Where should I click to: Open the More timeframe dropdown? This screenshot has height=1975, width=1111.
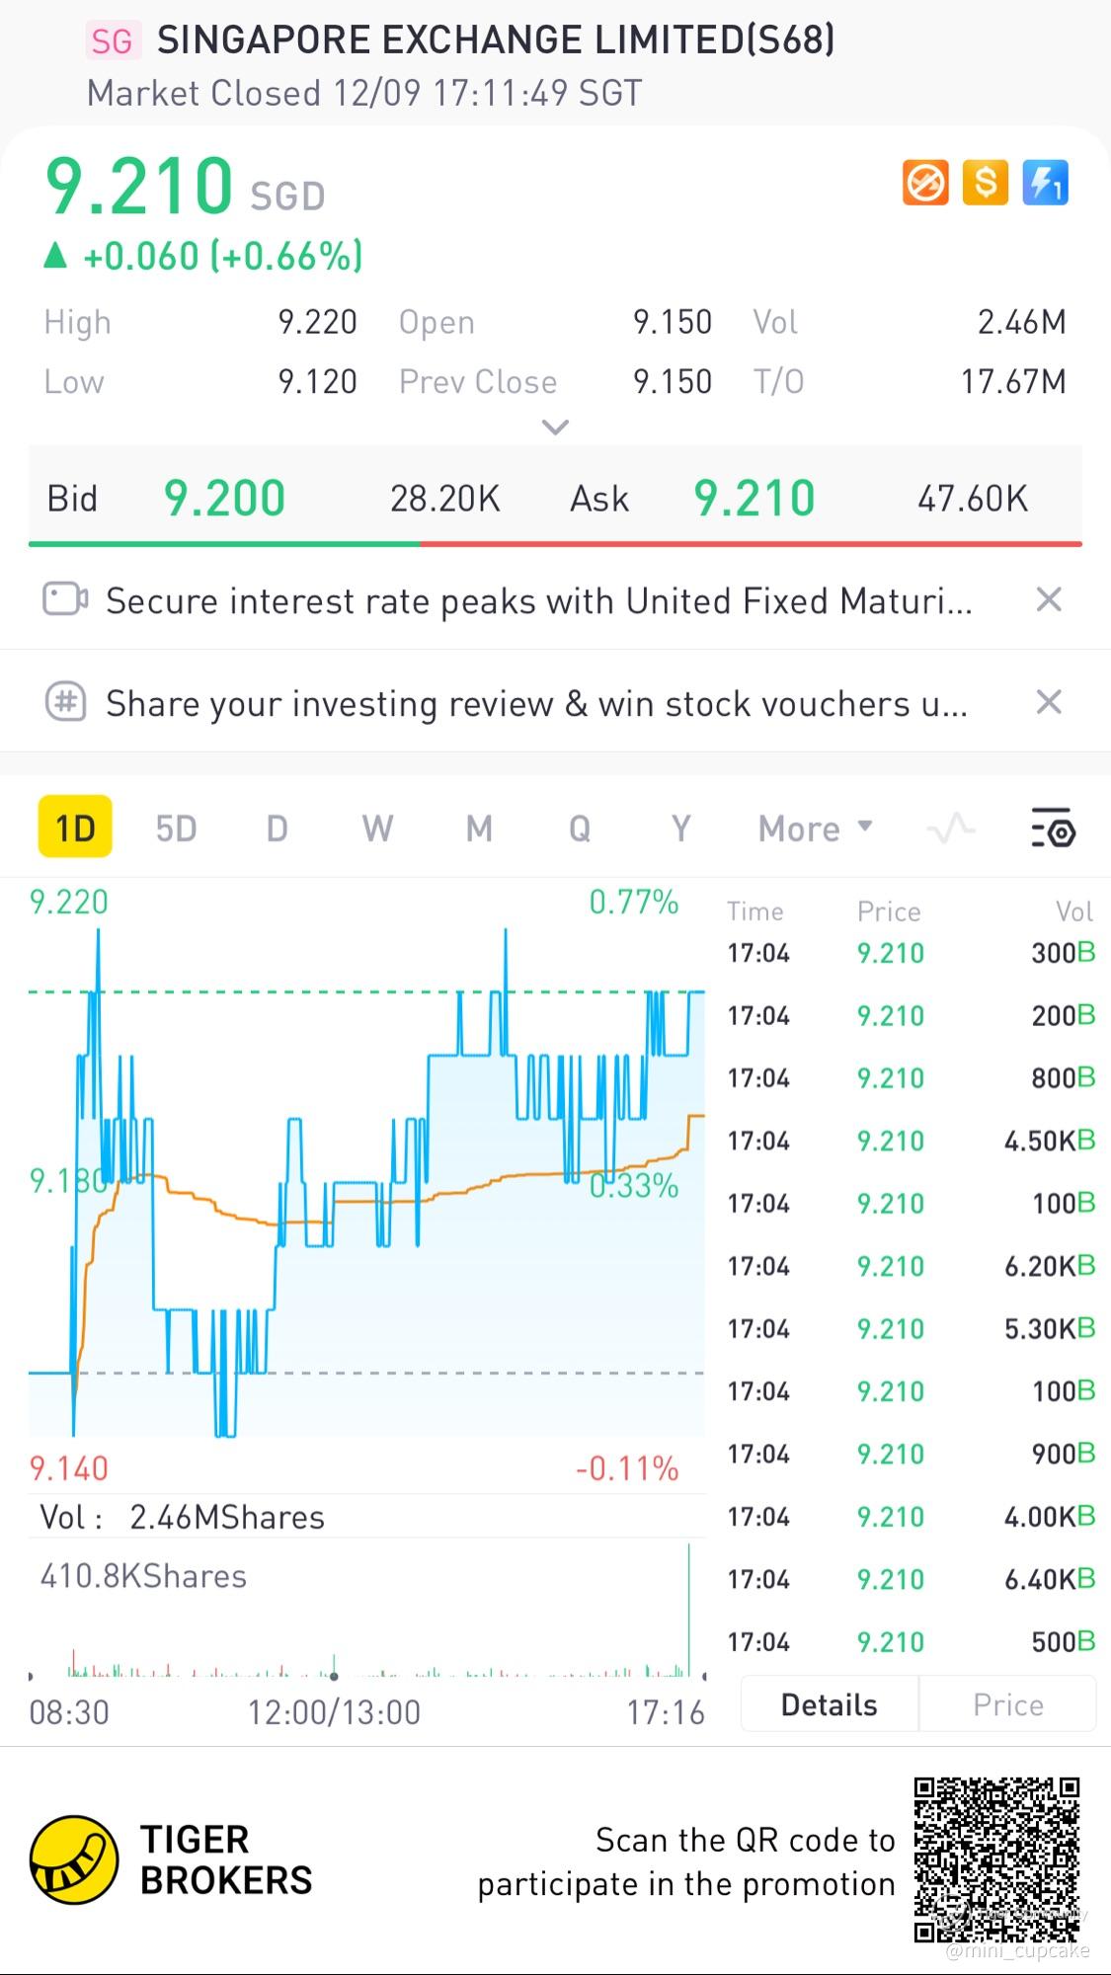[x=815, y=828]
